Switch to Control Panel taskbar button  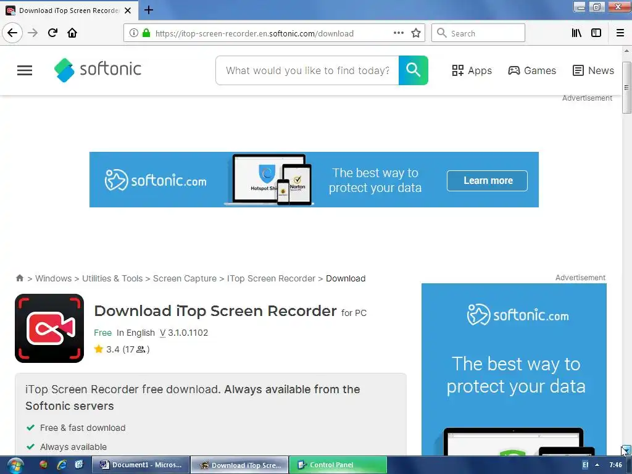[x=338, y=465]
